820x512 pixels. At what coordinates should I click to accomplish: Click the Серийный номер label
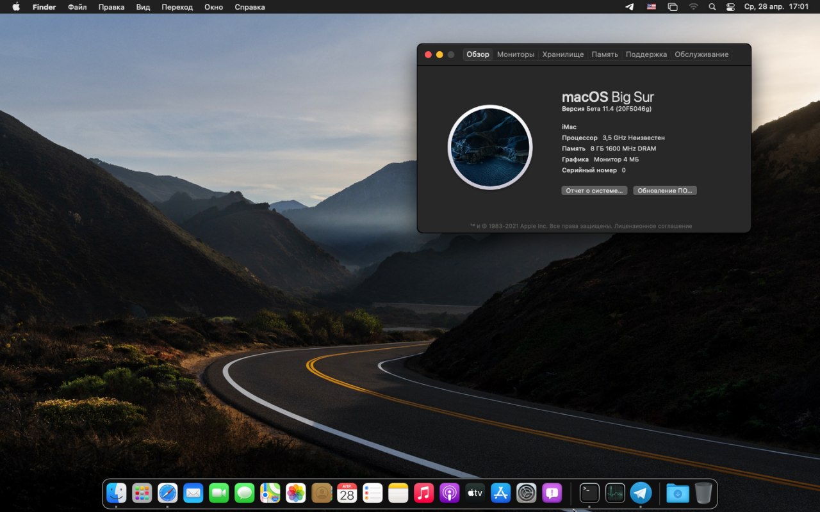(x=589, y=170)
